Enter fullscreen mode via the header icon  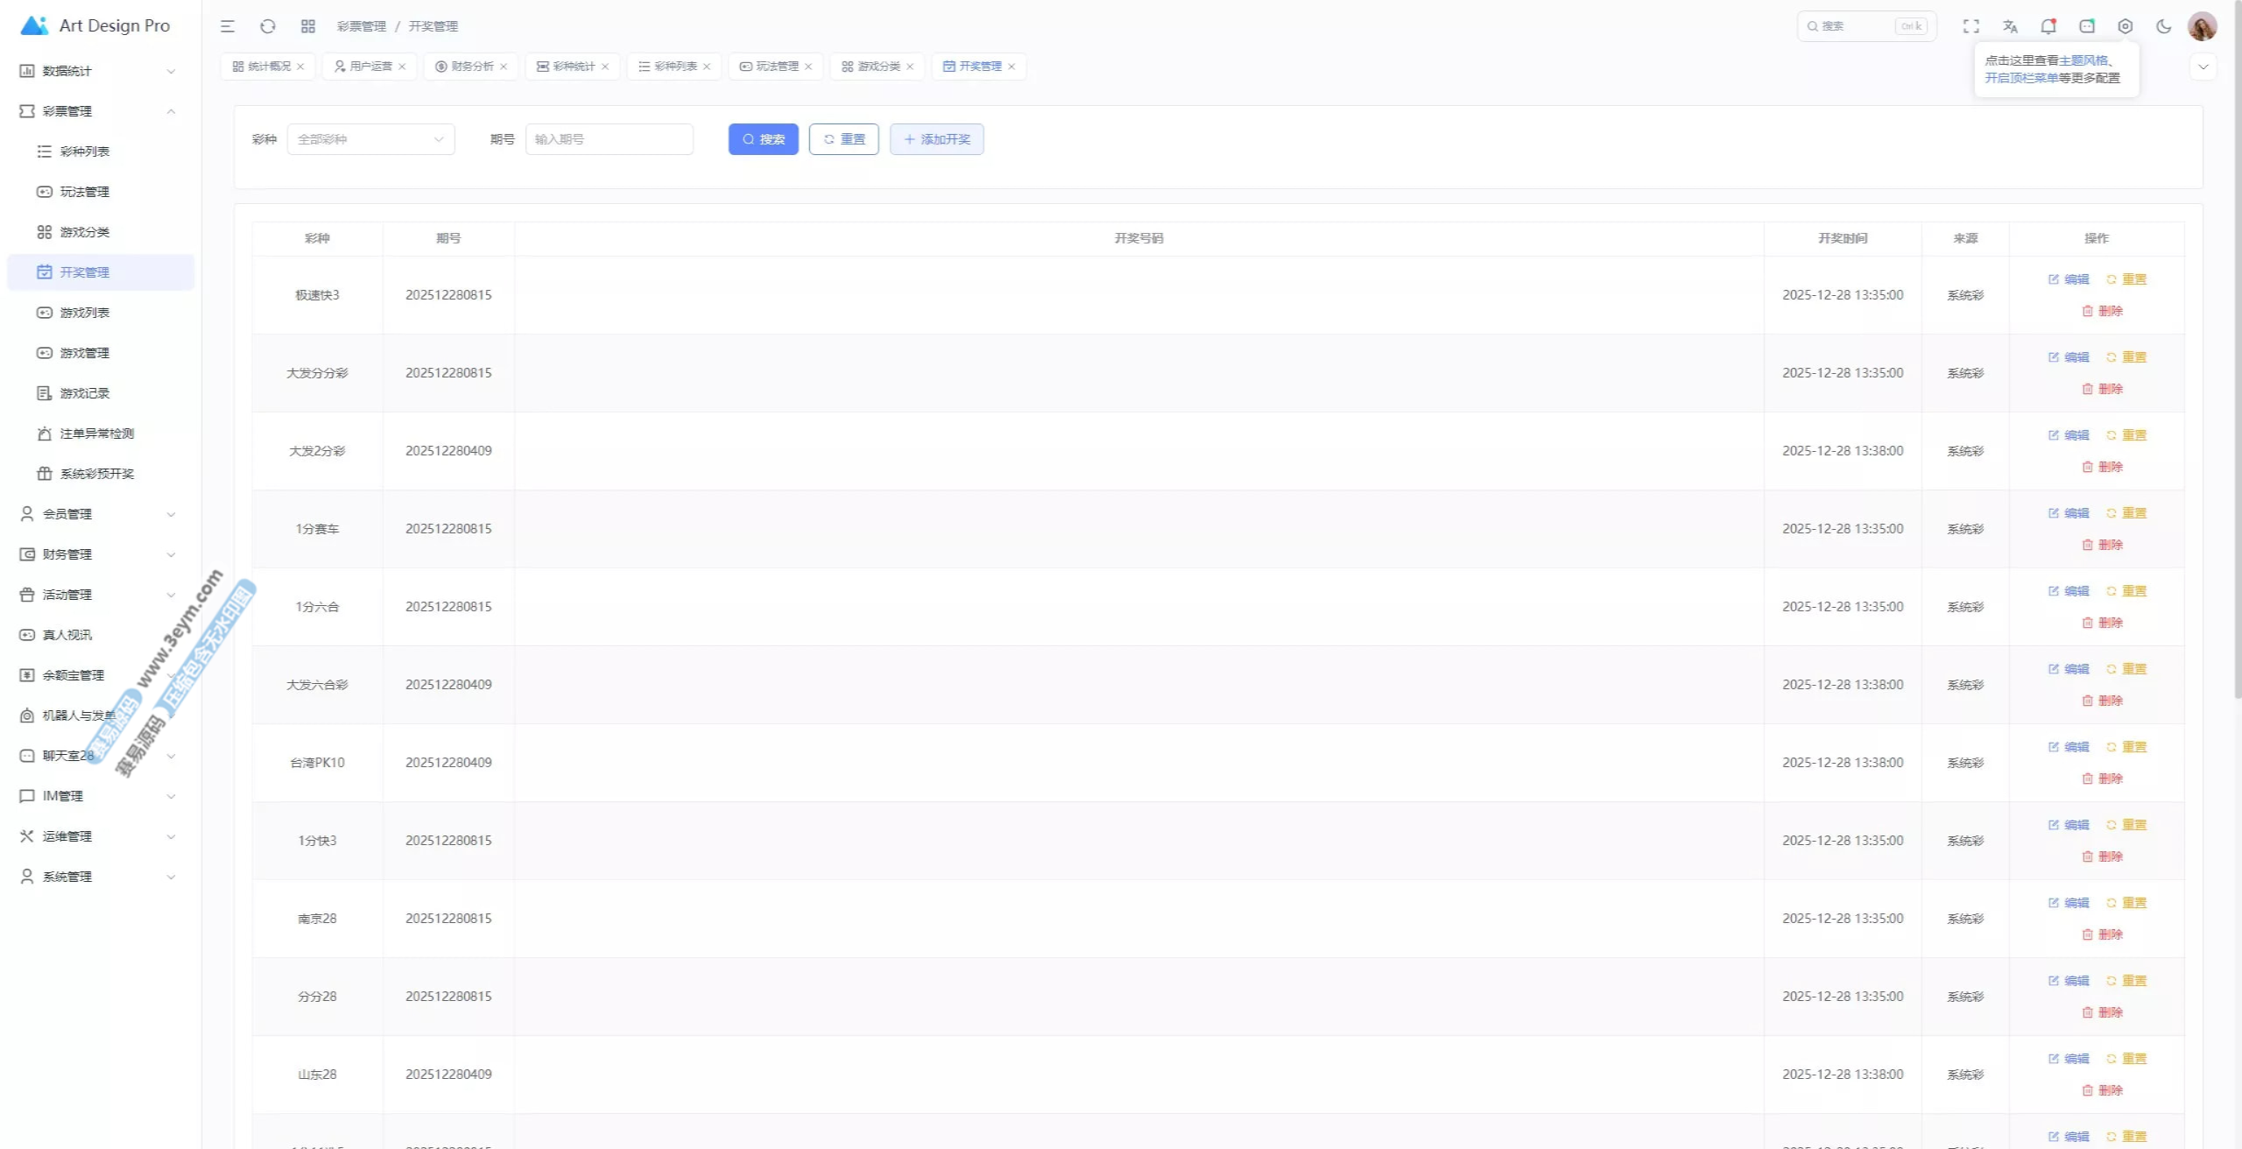pos(1971,26)
